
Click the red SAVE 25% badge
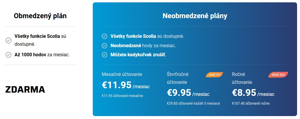click(x=278, y=75)
